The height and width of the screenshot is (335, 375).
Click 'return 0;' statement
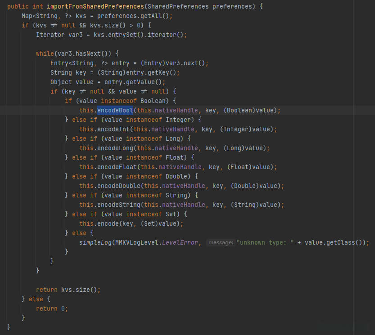(x=52, y=309)
